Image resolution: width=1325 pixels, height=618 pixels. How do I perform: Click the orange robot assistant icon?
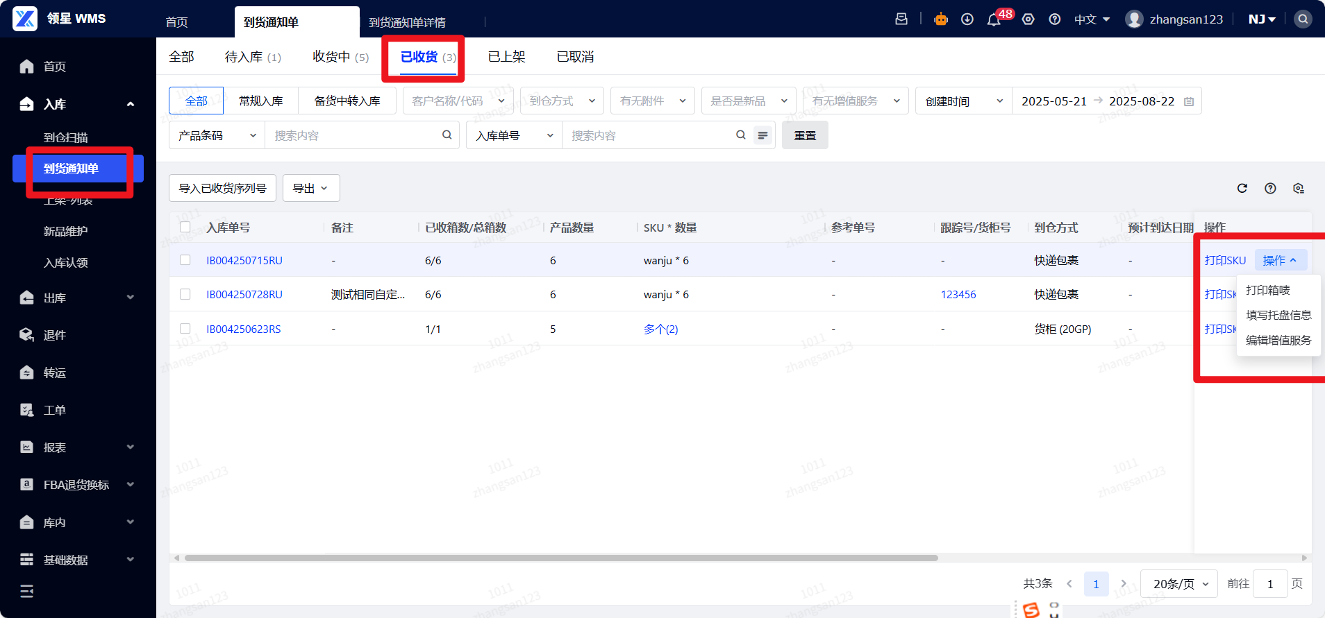point(940,19)
